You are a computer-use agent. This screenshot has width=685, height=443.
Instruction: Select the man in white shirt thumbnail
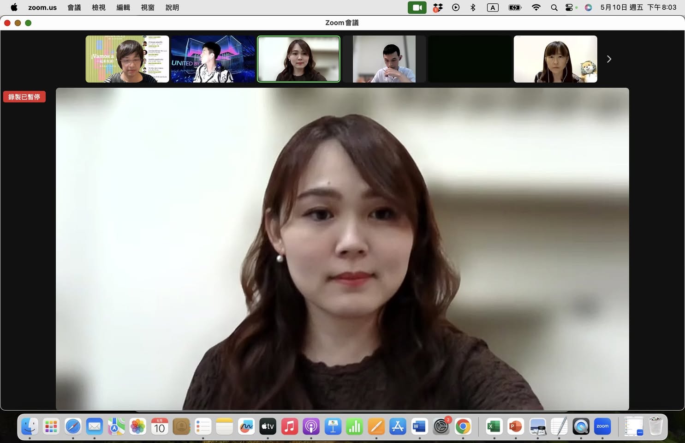384,59
